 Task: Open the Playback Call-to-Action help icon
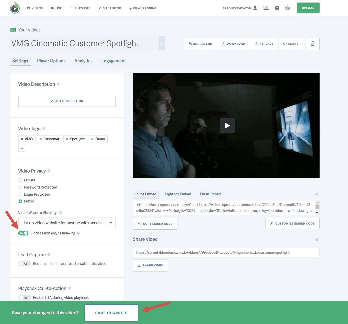[x=70, y=288]
